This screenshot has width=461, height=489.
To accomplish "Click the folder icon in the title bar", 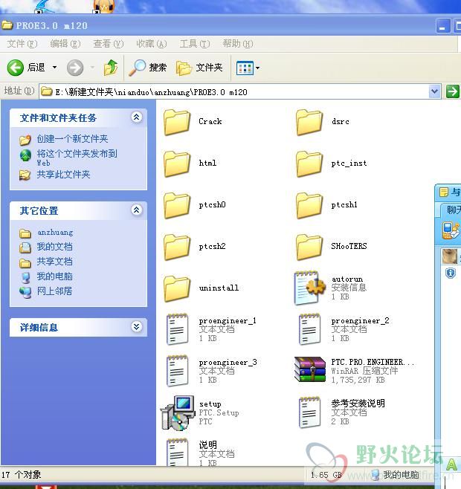I will click(x=7, y=25).
